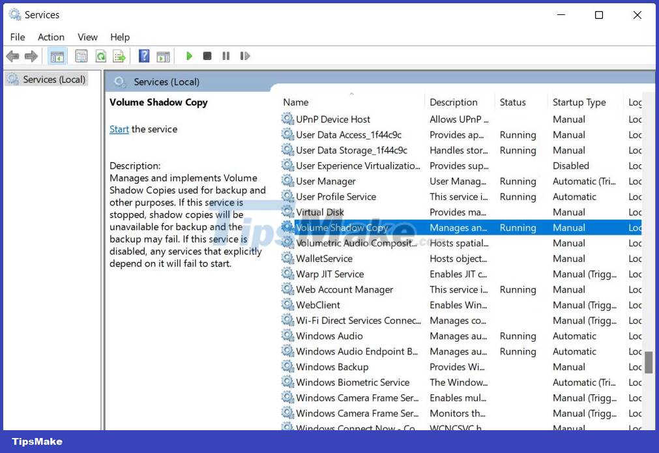659x453 pixels.
Task: Click the vertical scrollbar thumb
Action: (648, 362)
